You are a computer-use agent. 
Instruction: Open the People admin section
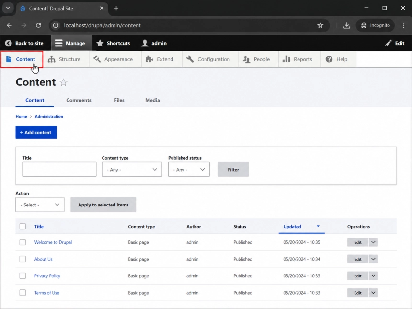click(x=256, y=59)
